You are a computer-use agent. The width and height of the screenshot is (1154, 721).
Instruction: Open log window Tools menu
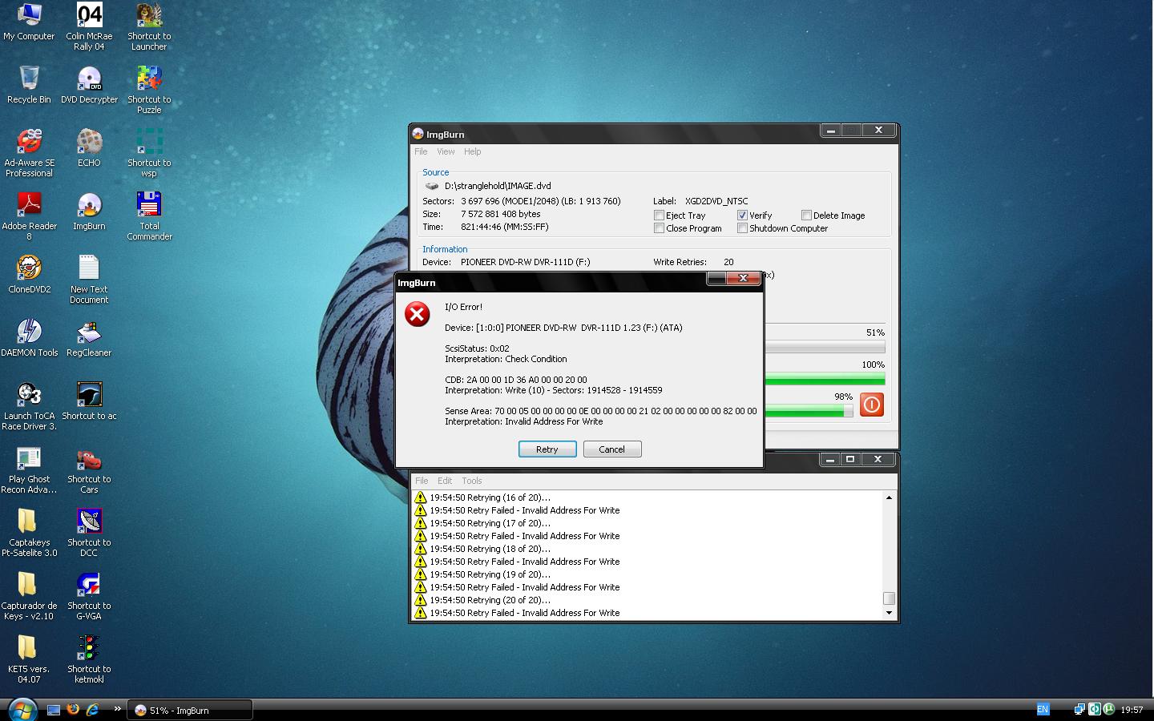[472, 481]
